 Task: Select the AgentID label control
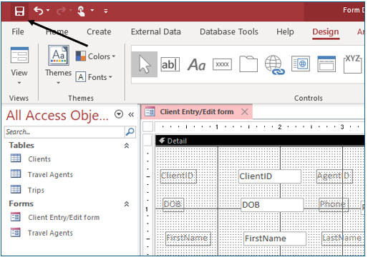click(x=334, y=176)
